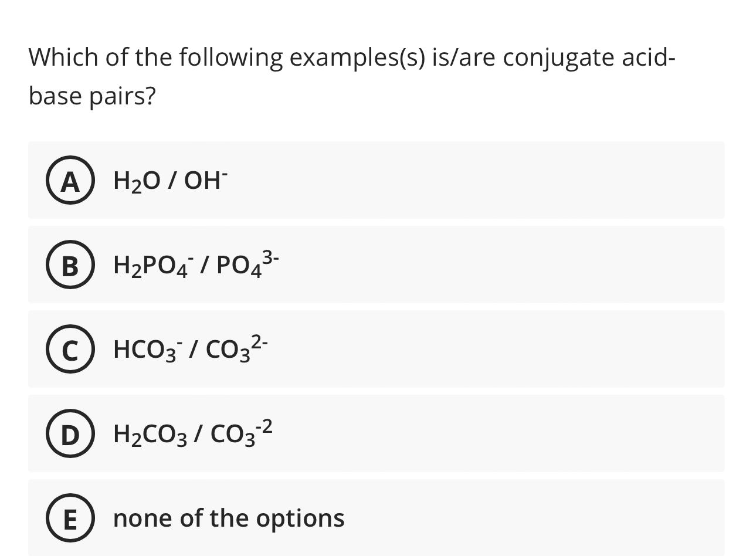This screenshot has width=753, height=556.
Task: Select the circled A answer marker
Action: 70,181
